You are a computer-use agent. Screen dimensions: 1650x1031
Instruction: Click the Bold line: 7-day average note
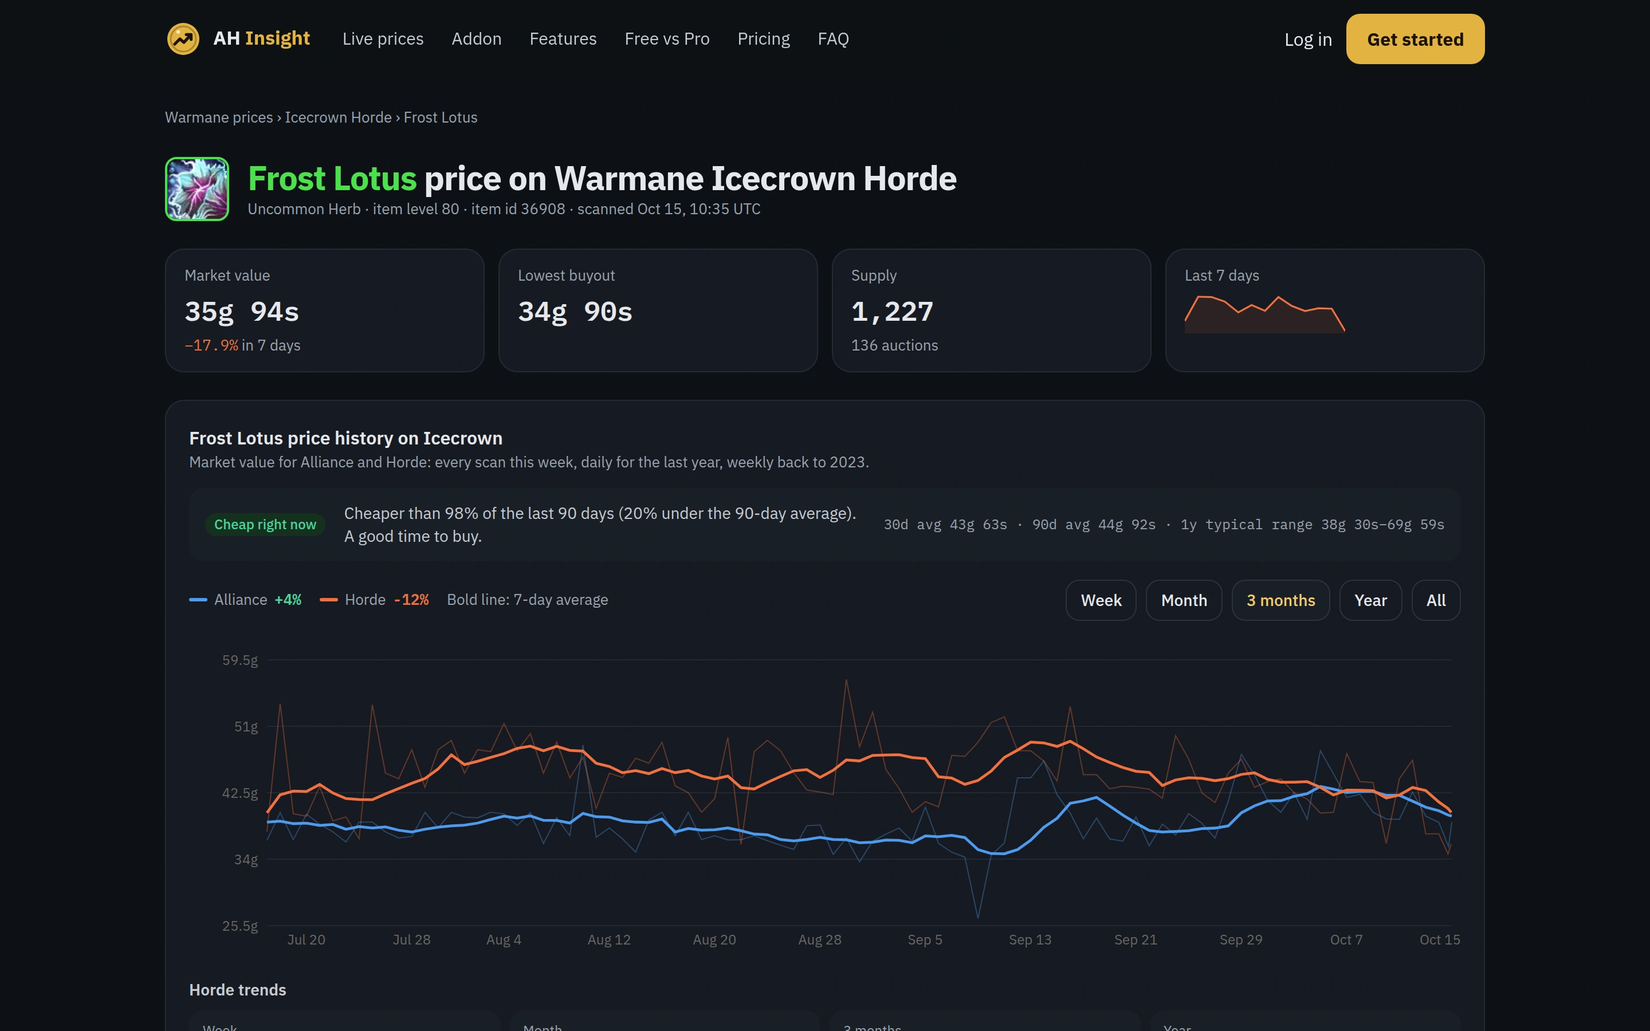[527, 599]
